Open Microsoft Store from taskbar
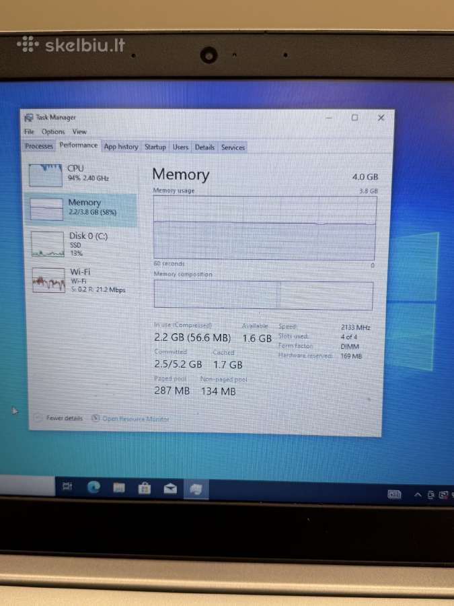 tap(145, 489)
